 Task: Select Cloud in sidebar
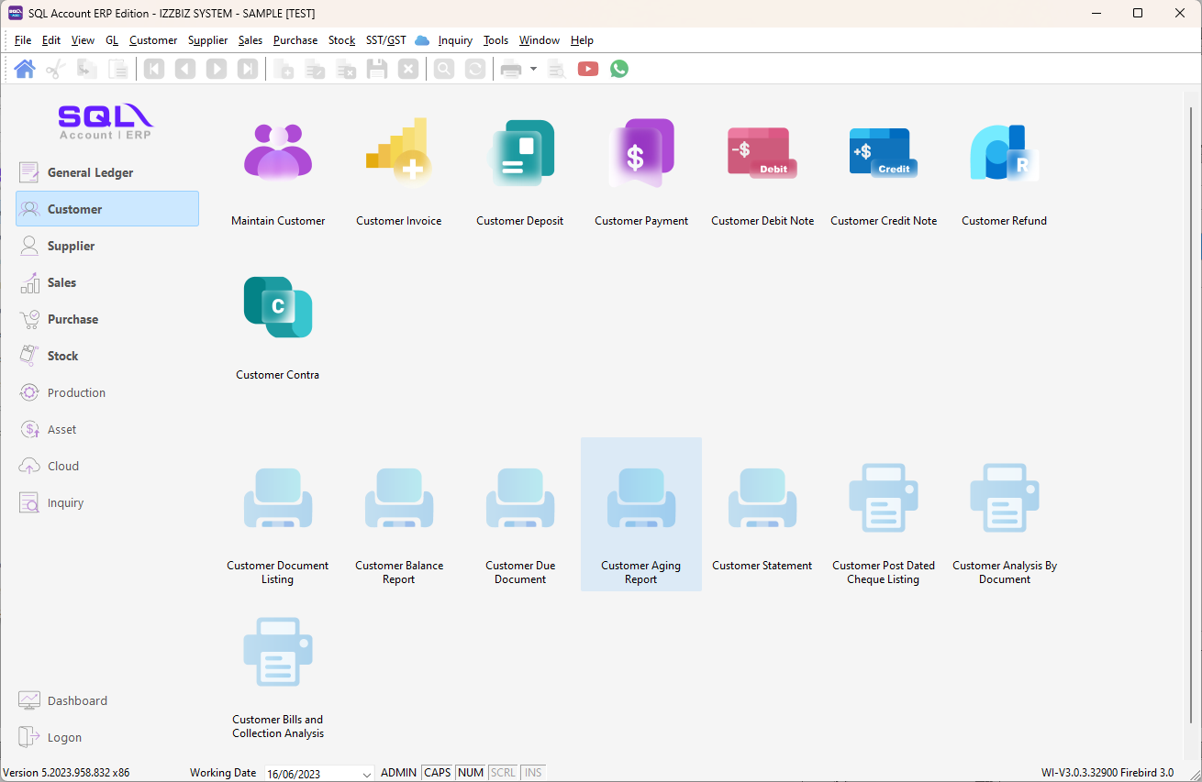pyautogui.click(x=107, y=466)
